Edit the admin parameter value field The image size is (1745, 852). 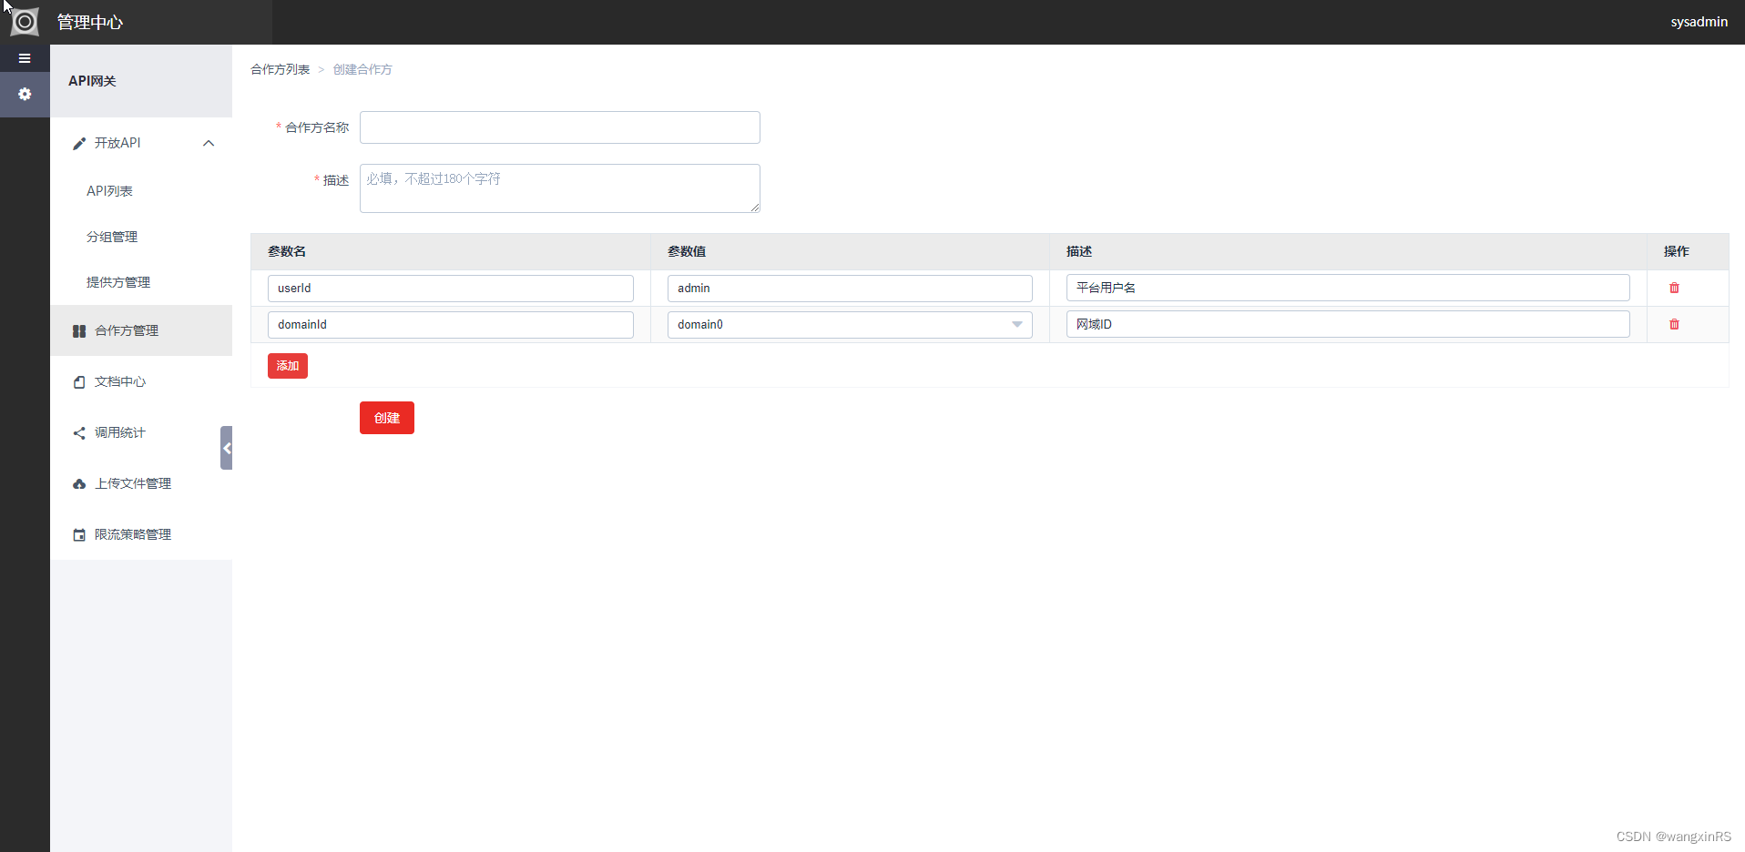point(850,289)
